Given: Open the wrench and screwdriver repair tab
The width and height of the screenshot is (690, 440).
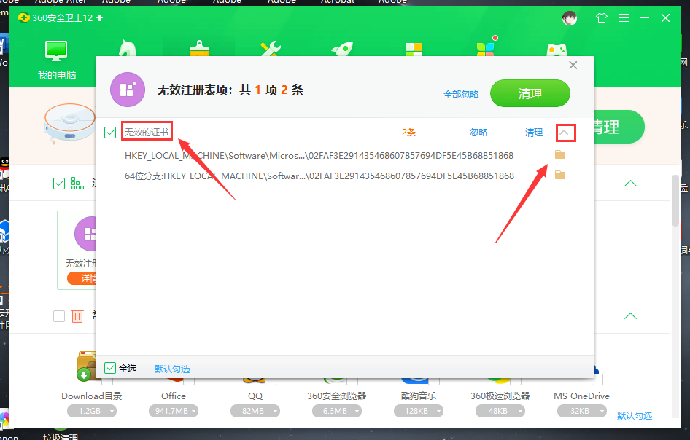Looking at the screenshot, I should coord(271,48).
